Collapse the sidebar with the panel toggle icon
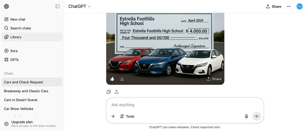Viewport: 306px width, 131px height. 58,6
